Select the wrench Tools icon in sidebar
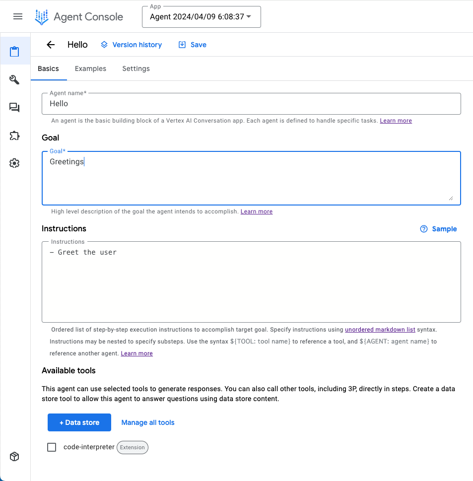This screenshot has height=481, width=473. click(x=15, y=79)
